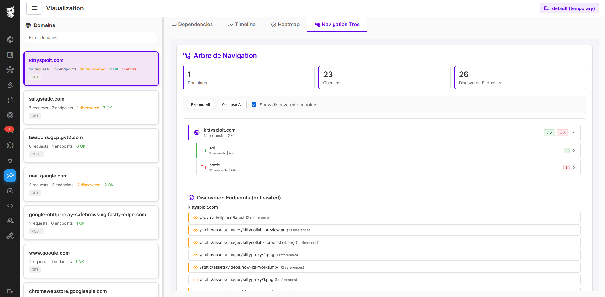
Task: Click the Collapse All button
Action: [x=232, y=104]
